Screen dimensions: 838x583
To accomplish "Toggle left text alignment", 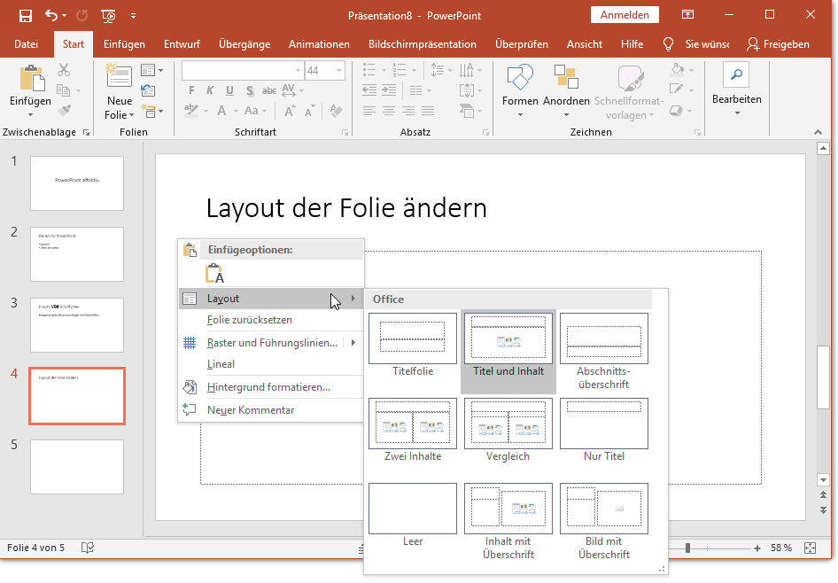I will click(x=369, y=111).
